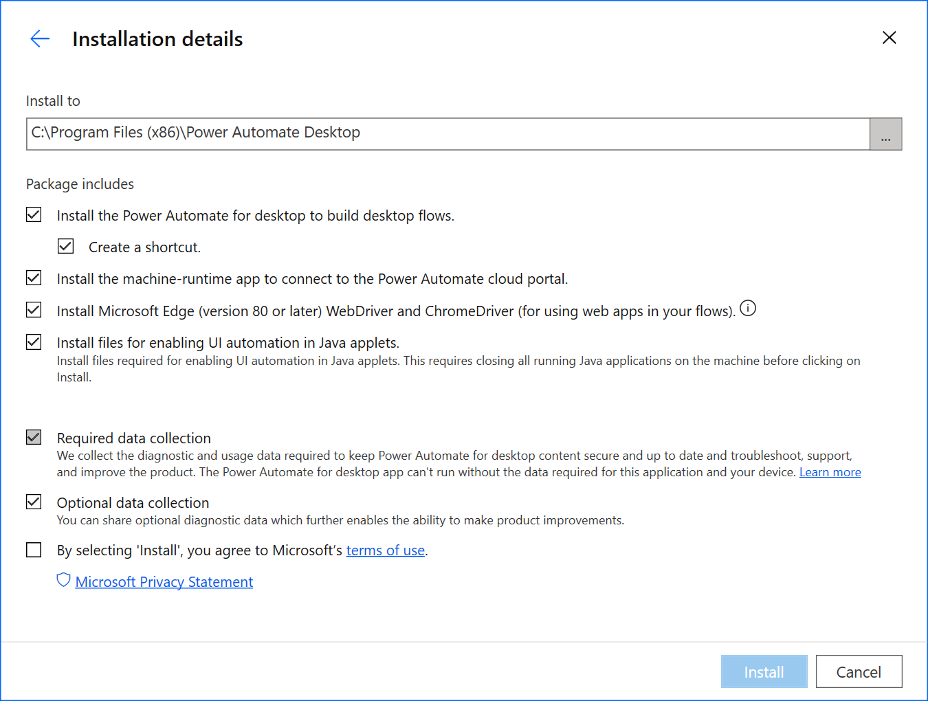Click the 'Installation details' title
Screen dimensions: 928x701
tap(157, 39)
